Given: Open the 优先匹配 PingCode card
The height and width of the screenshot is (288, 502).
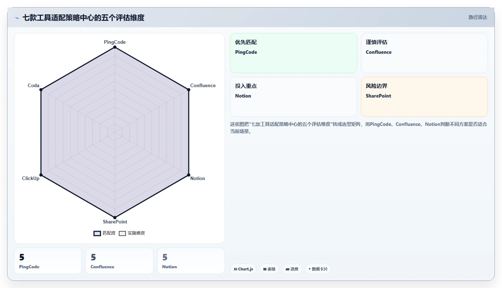Looking at the screenshot, I should pos(294,53).
